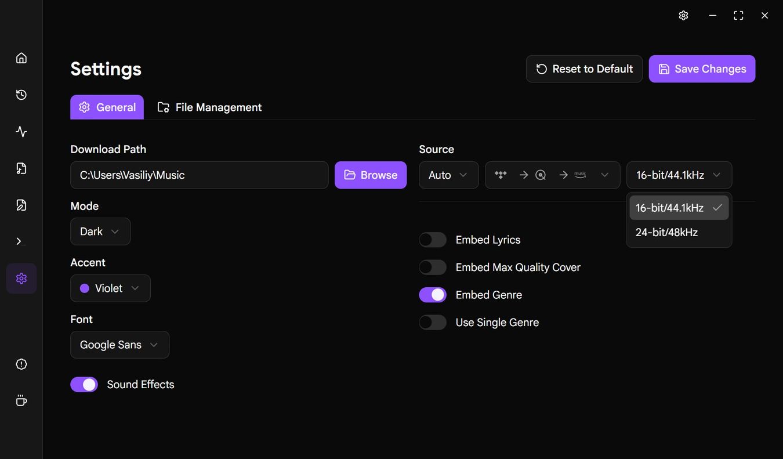The height and width of the screenshot is (459, 783).
Task: Click the coffee cup support icon
Action: (x=21, y=400)
